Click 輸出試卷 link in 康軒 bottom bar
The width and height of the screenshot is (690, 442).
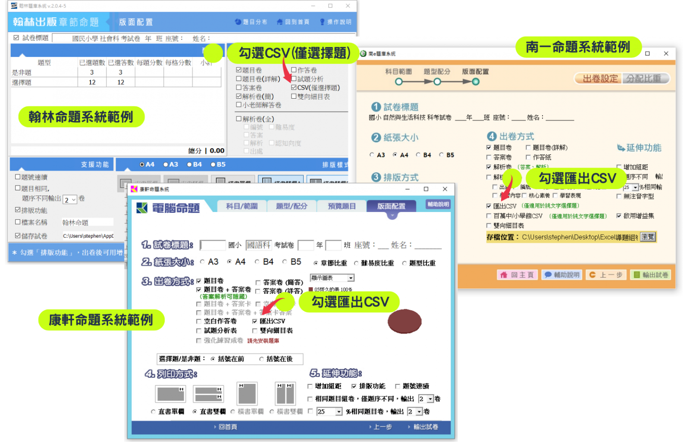pos(423,427)
